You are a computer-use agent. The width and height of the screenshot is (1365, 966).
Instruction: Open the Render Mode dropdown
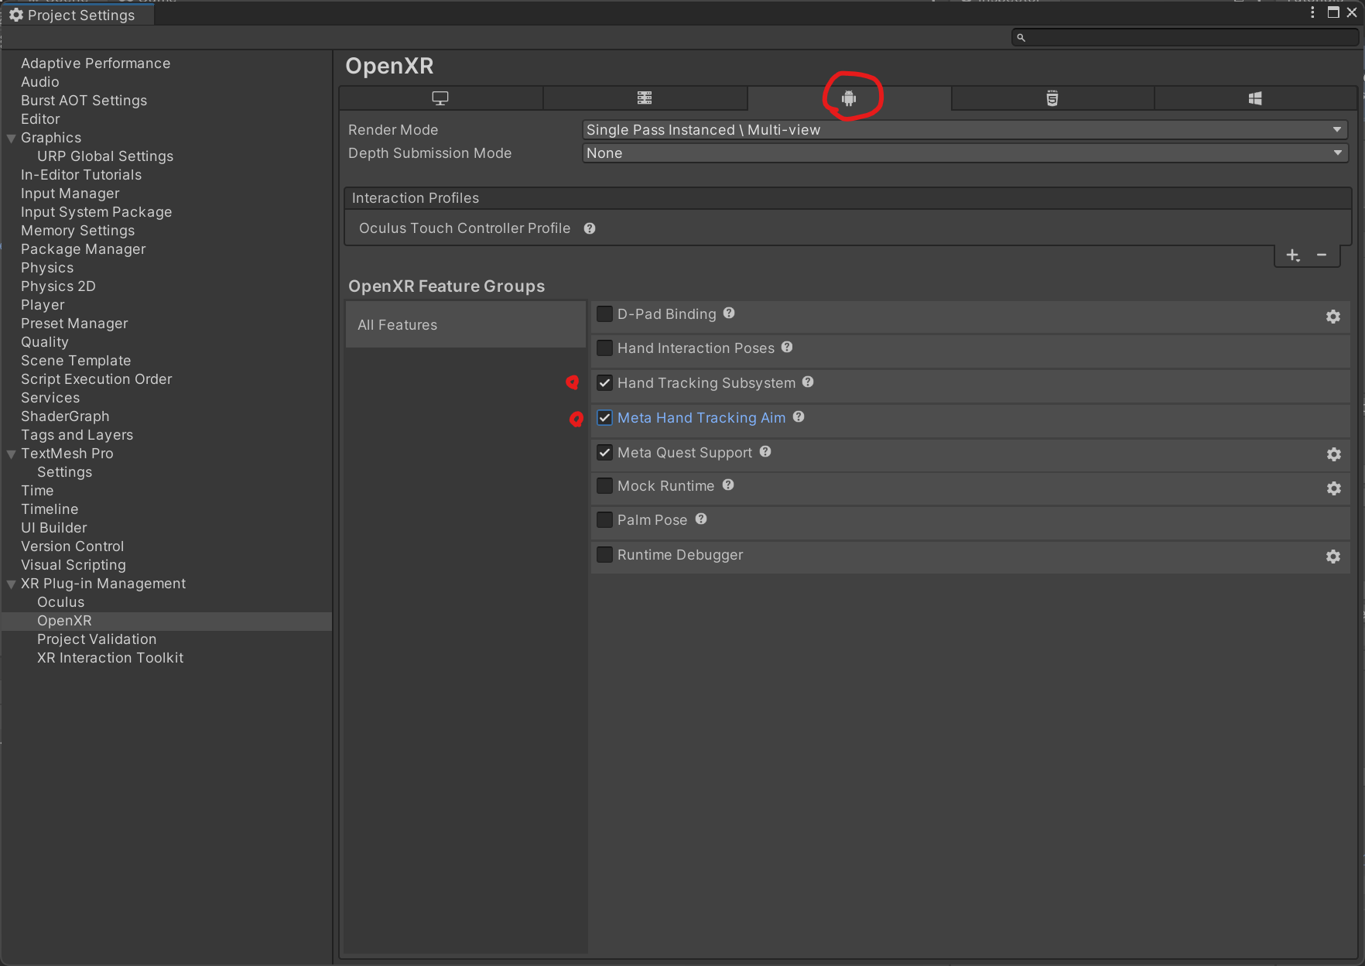(x=964, y=130)
